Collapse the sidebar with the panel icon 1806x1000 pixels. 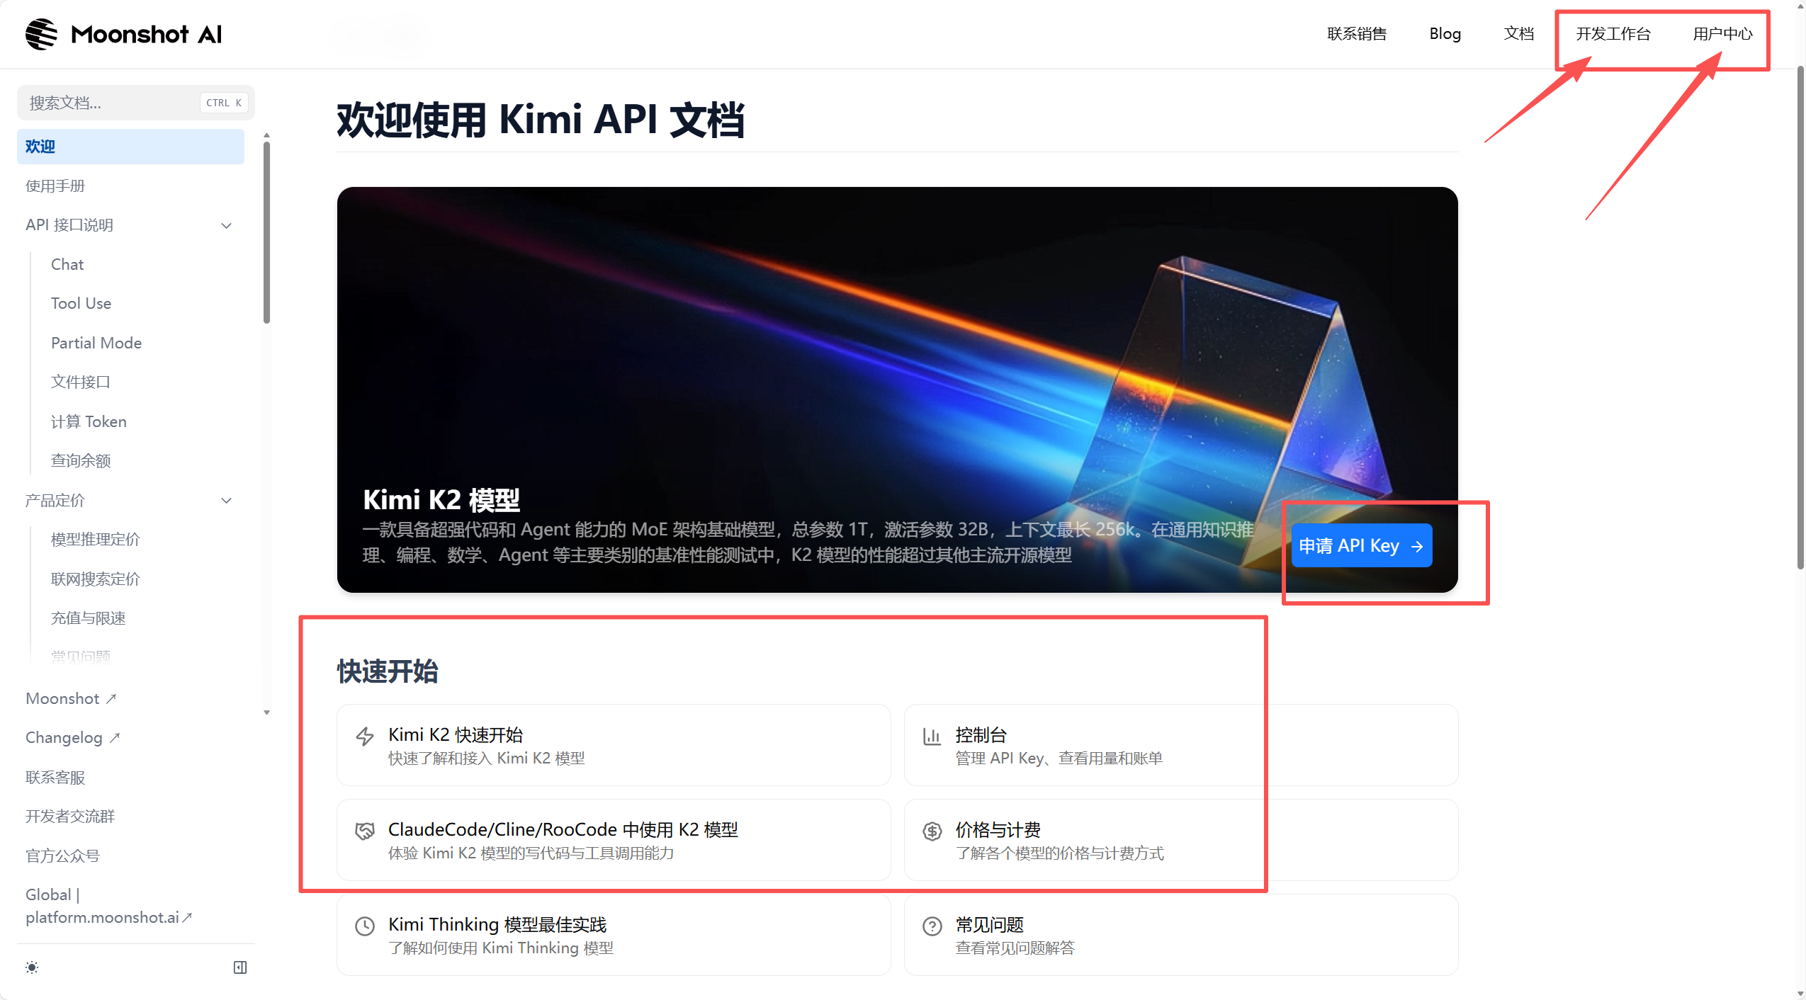pyautogui.click(x=239, y=966)
